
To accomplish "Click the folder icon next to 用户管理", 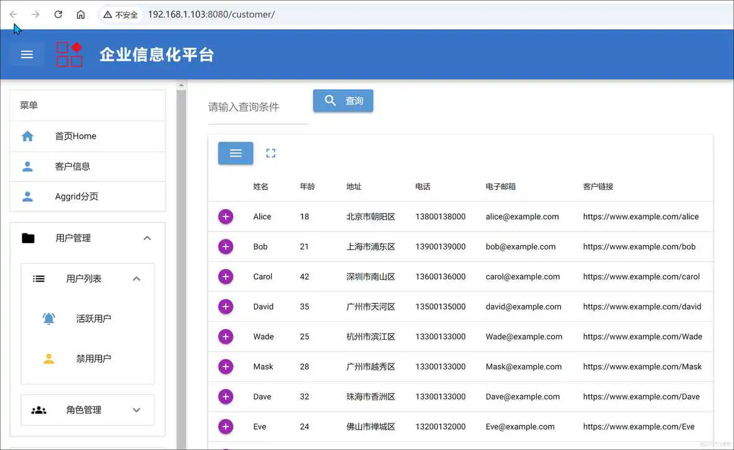I will coord(27,238).
